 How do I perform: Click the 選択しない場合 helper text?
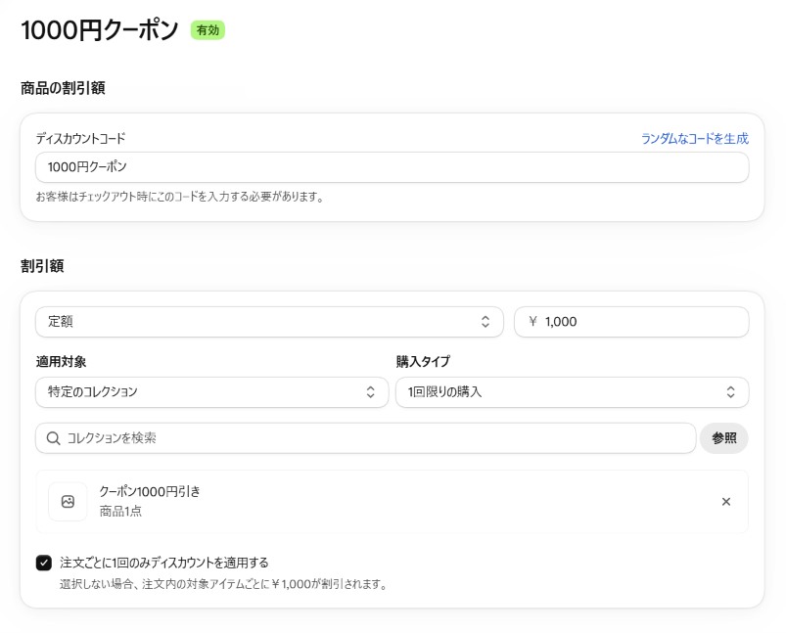tap(223, 584)
